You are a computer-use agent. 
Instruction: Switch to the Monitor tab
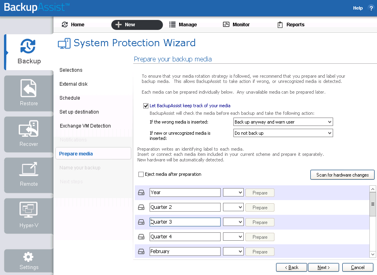pos(236,24)
